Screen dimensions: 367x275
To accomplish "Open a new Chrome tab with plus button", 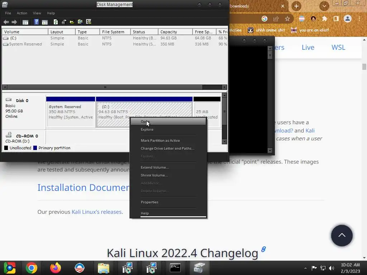I will pos(296,6).
